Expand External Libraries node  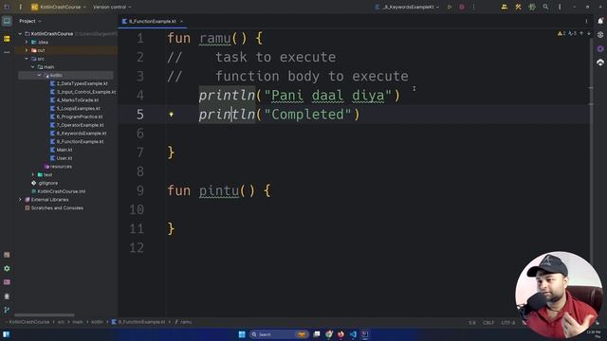[20, 200]
